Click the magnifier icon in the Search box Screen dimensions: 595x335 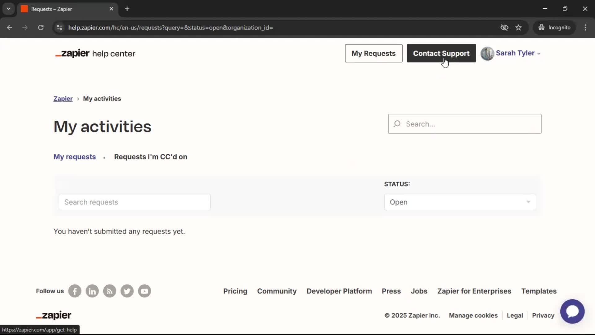pyautogui.click(x=397, y=124)
